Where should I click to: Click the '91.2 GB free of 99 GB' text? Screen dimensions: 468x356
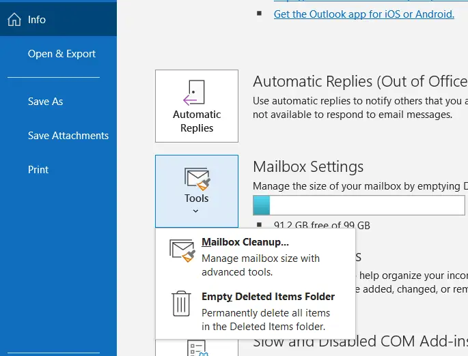(322, 225)
